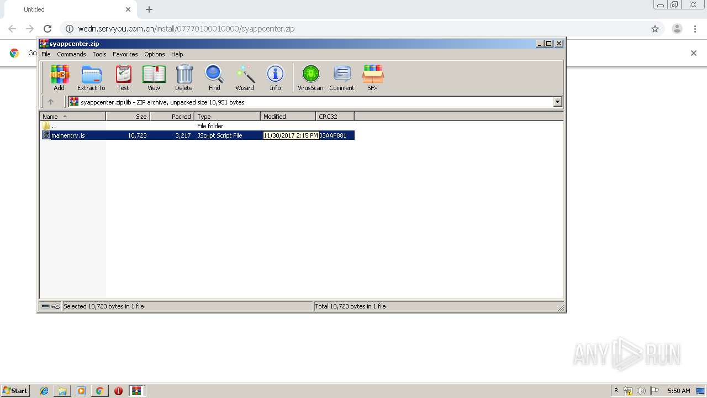Viewport: 707px width, 398px height.
Task: Open Internet Explorer from taskbar
Action: pos(44,391)
